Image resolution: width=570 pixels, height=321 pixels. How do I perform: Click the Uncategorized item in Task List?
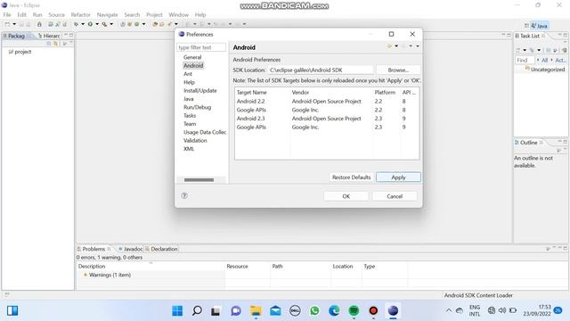[544, 70]
